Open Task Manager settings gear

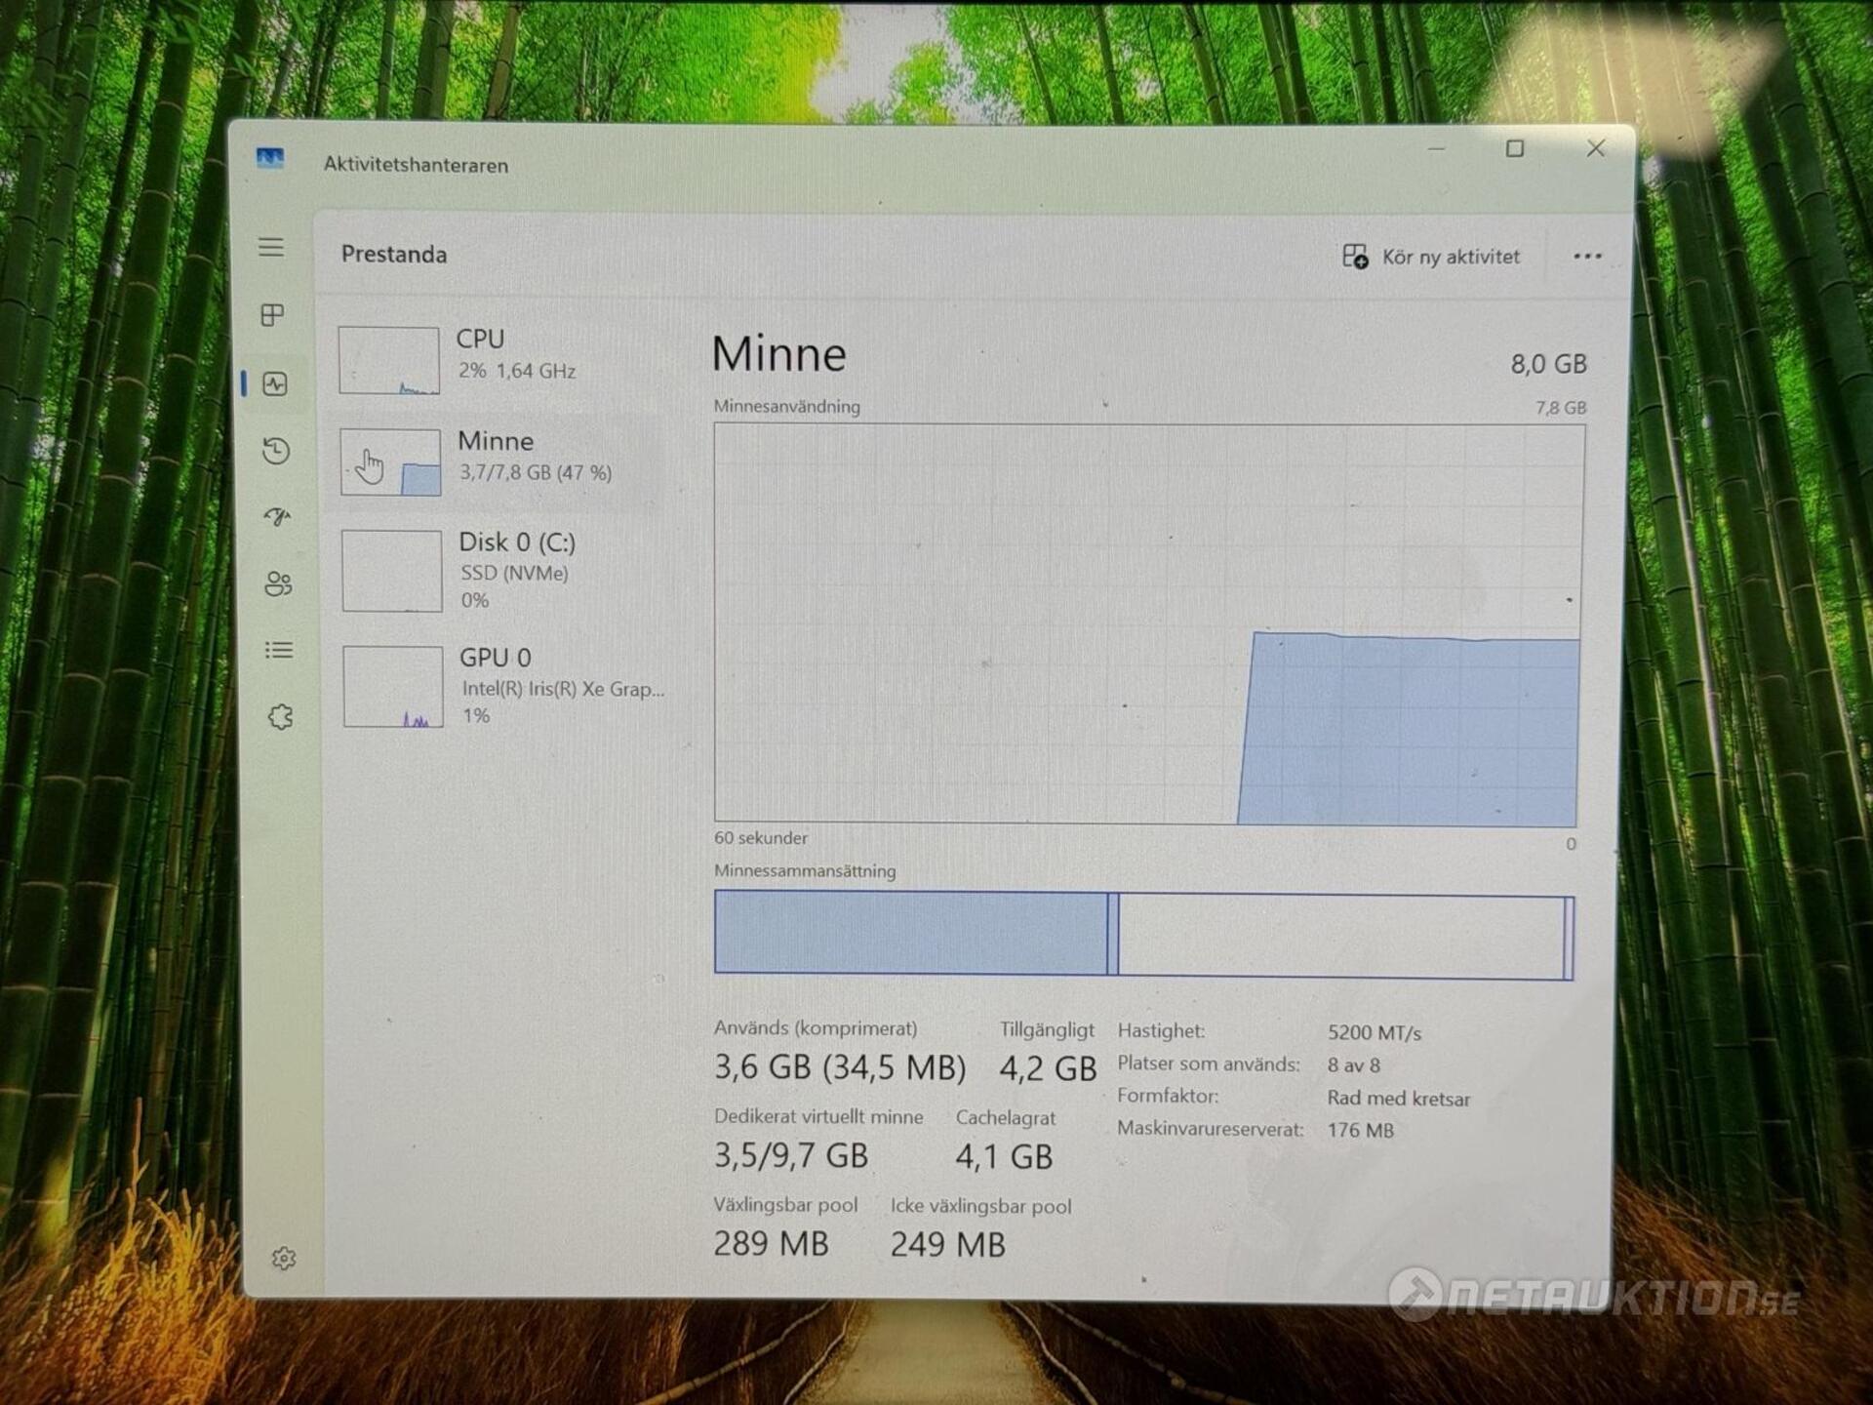click(284, 1259)
